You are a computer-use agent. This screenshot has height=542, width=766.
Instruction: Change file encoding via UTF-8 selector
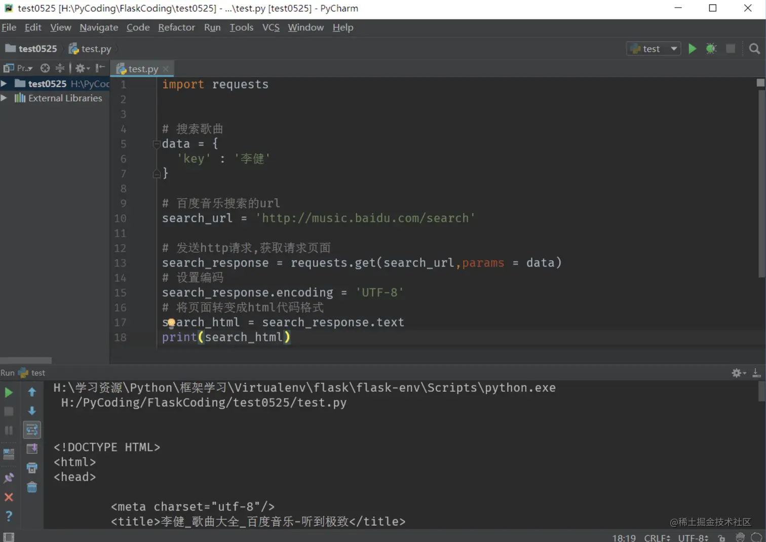point(693,538)
